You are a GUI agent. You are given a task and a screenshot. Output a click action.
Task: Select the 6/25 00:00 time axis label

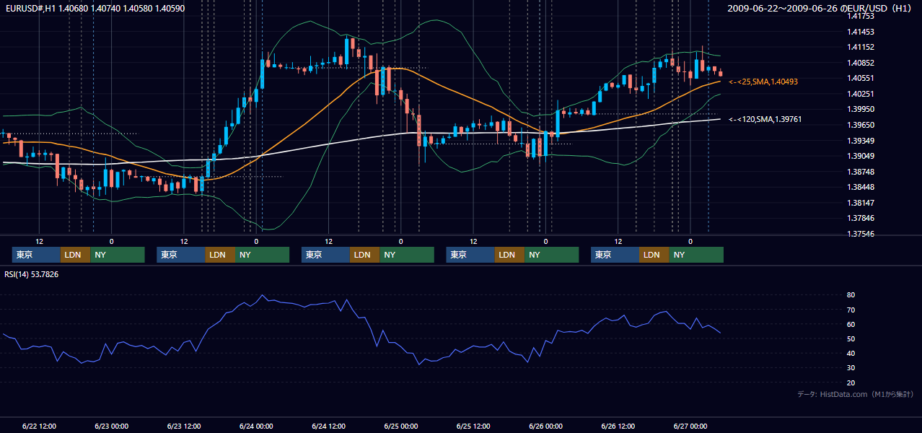(x=401, y=426)
